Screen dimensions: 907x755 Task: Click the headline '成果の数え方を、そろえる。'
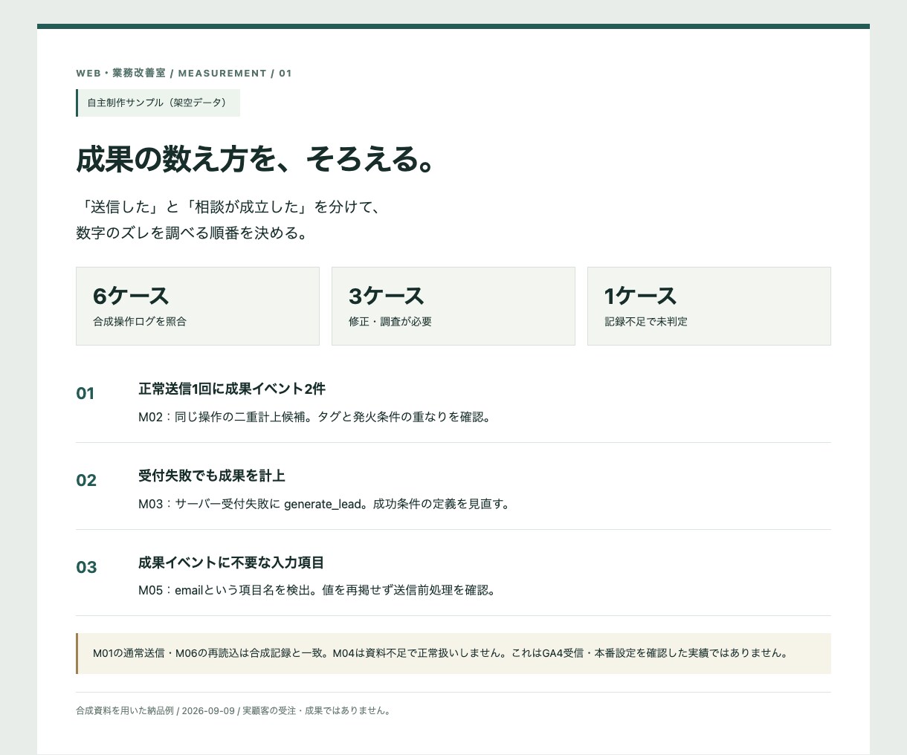coord(255,159)
